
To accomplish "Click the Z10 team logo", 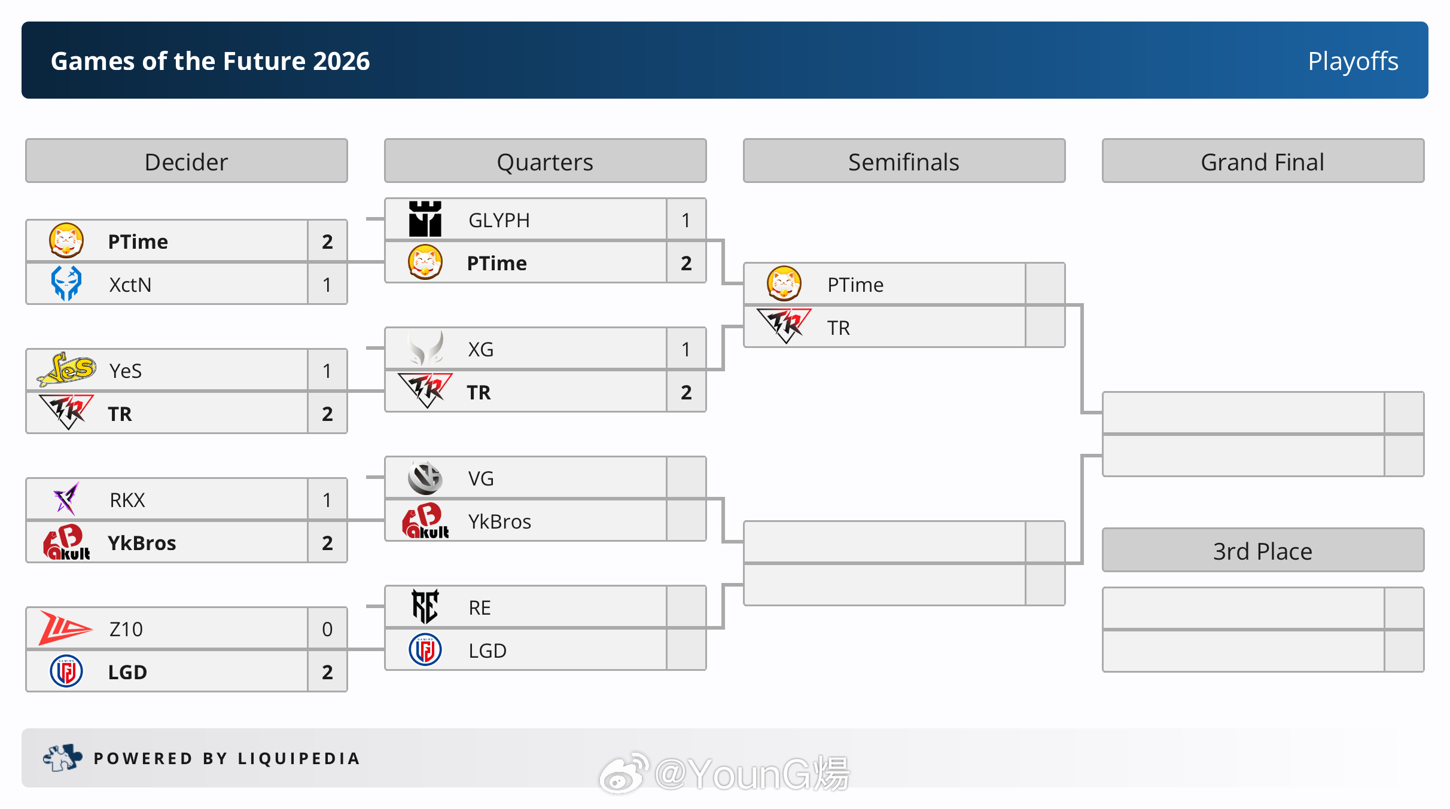I will pyautogui.click(x=66, y=628).
